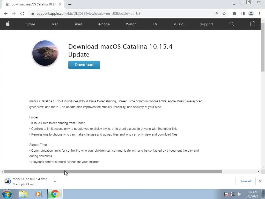Click the volume speaker tray icon
265x199 pixels.
pos(239,194)
